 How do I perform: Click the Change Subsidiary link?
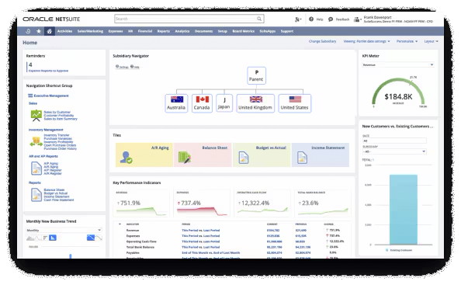pos(323,41)
